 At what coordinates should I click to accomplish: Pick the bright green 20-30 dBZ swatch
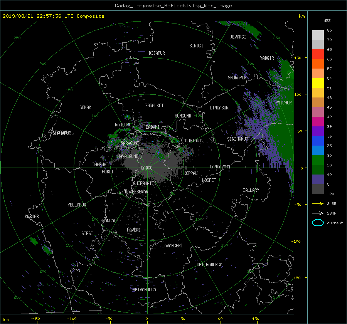click(x=318, y=160)
